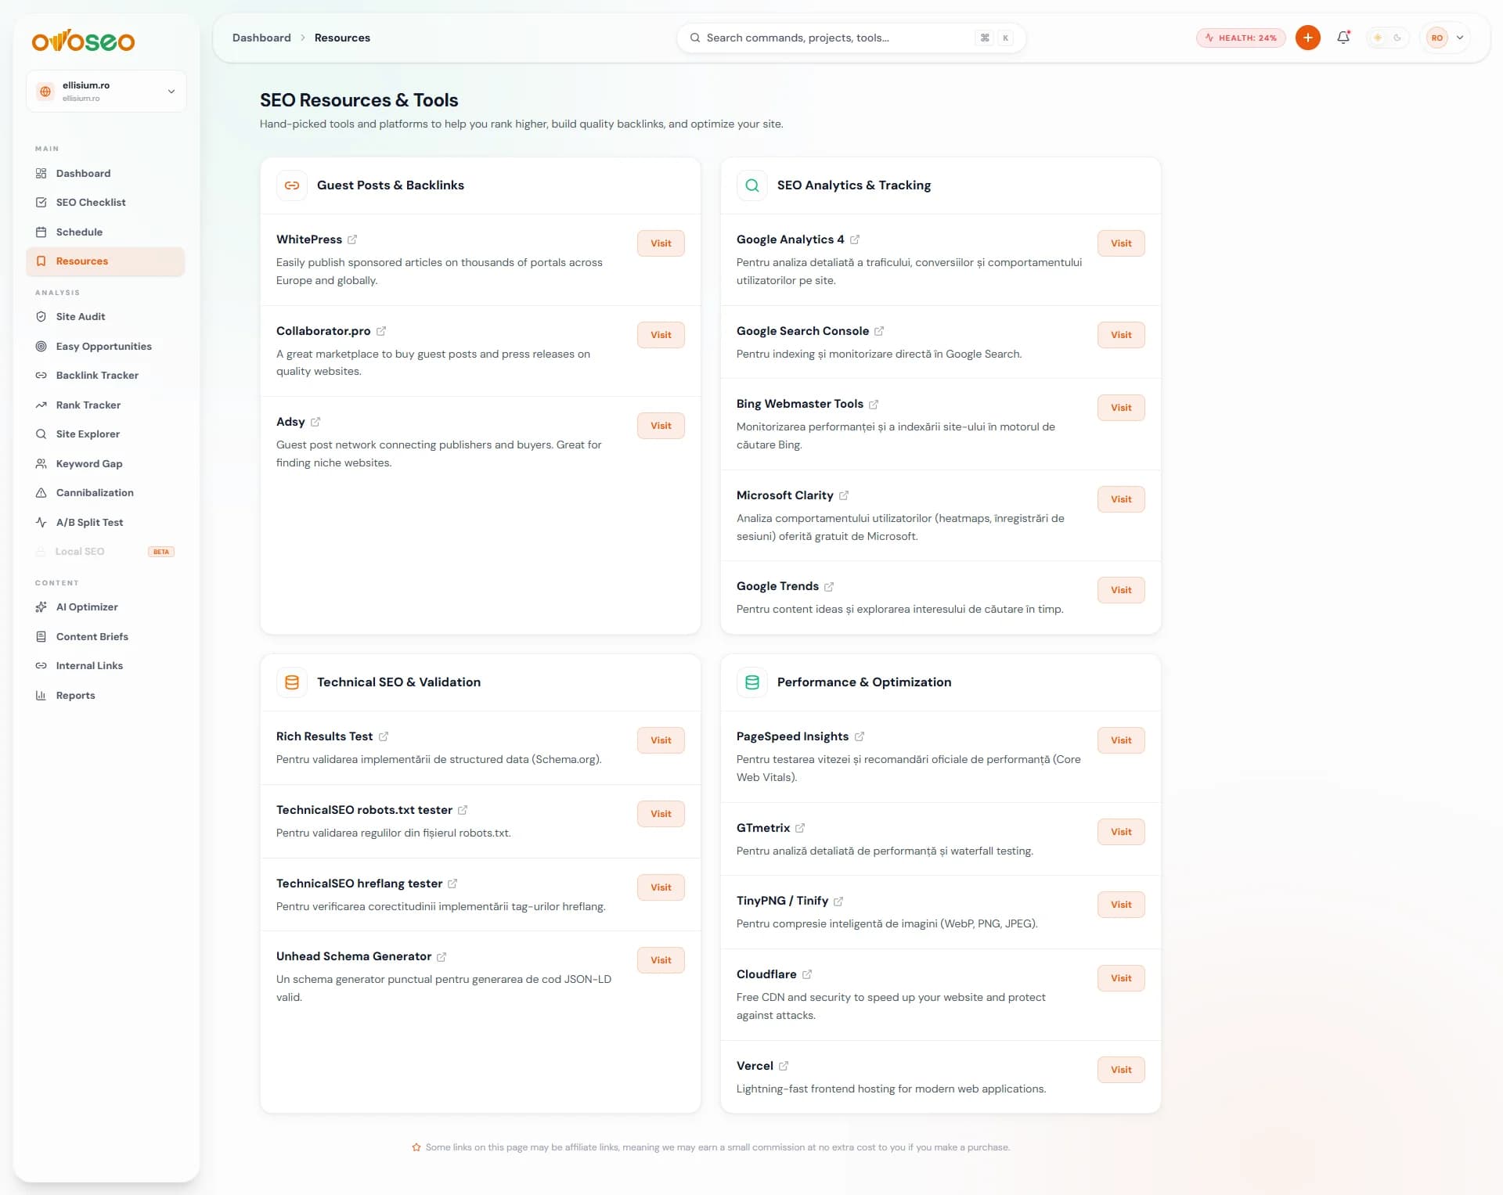
Task: Open Local SEO beta item
Action: (x=106, y=551)
